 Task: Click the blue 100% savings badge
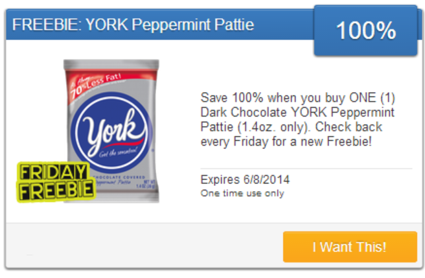click(x=365, y=30)
